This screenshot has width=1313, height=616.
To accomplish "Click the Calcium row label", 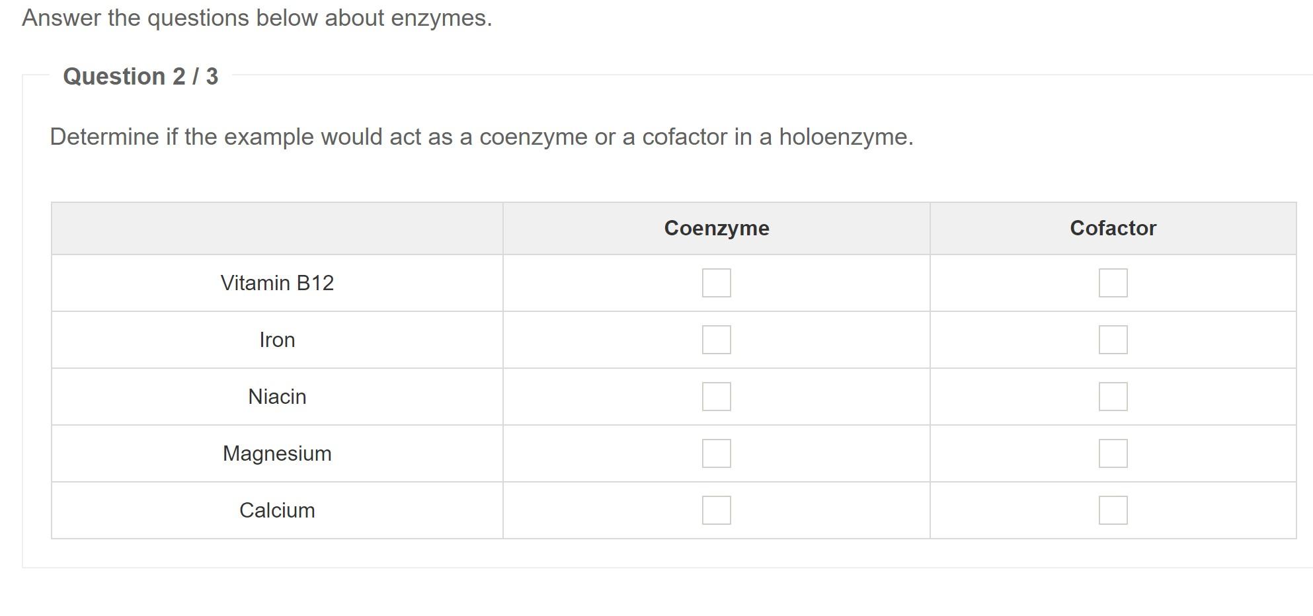I will tap(277, 510).
